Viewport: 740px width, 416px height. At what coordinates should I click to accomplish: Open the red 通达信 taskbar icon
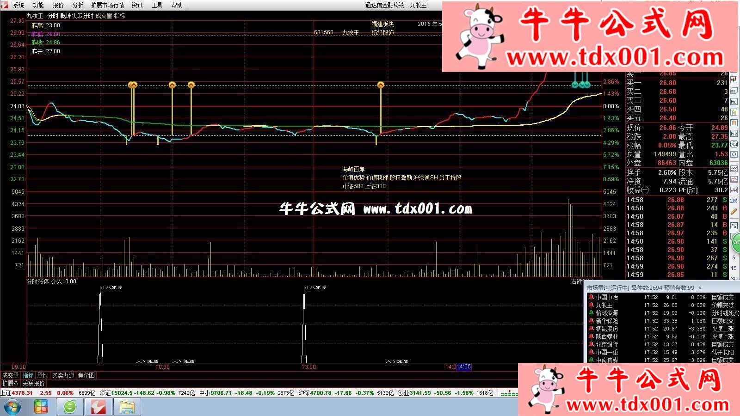pyautogui.click(x=99, y=407)
